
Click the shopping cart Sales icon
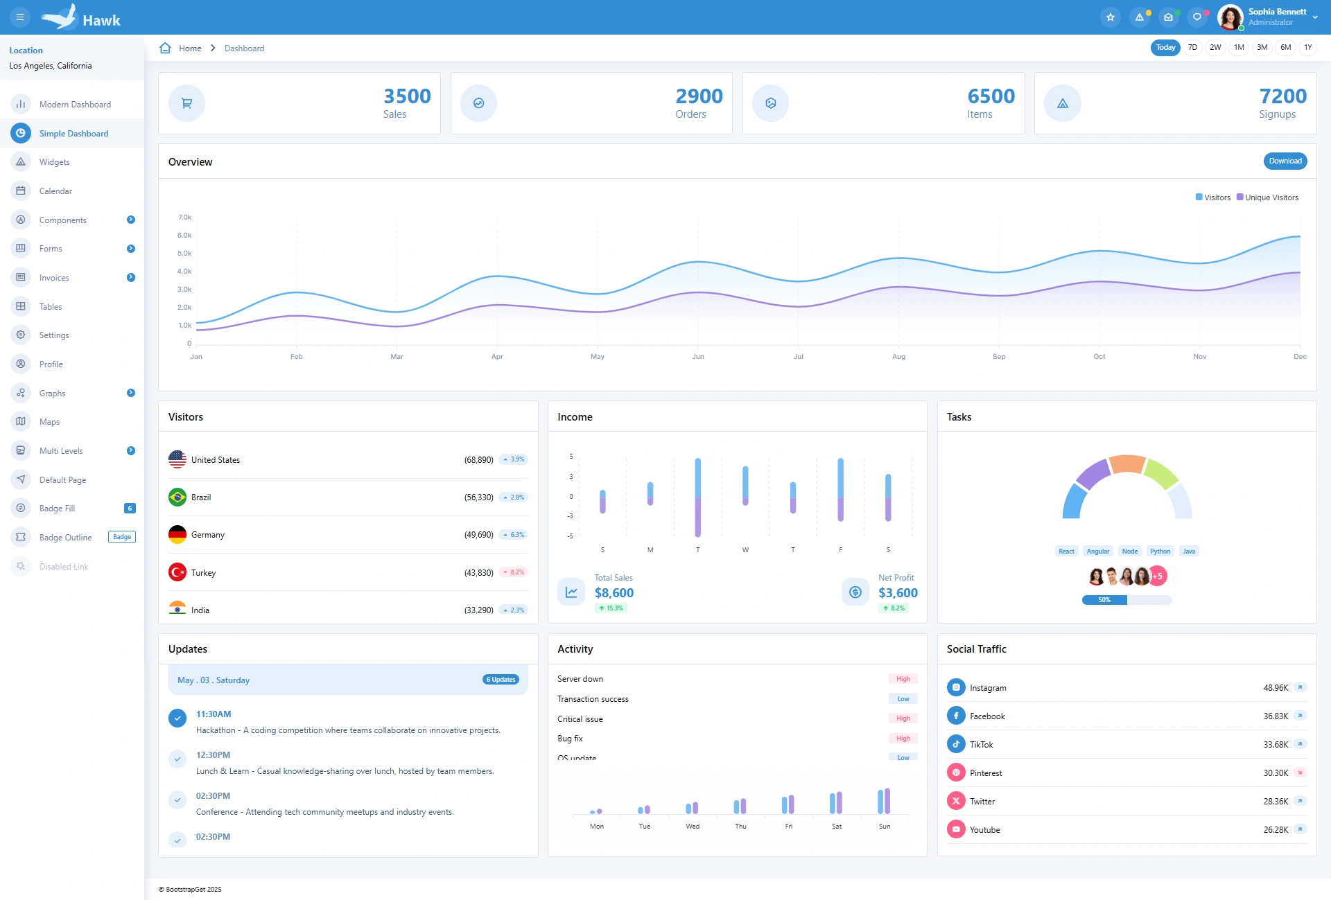pos(186,103)
